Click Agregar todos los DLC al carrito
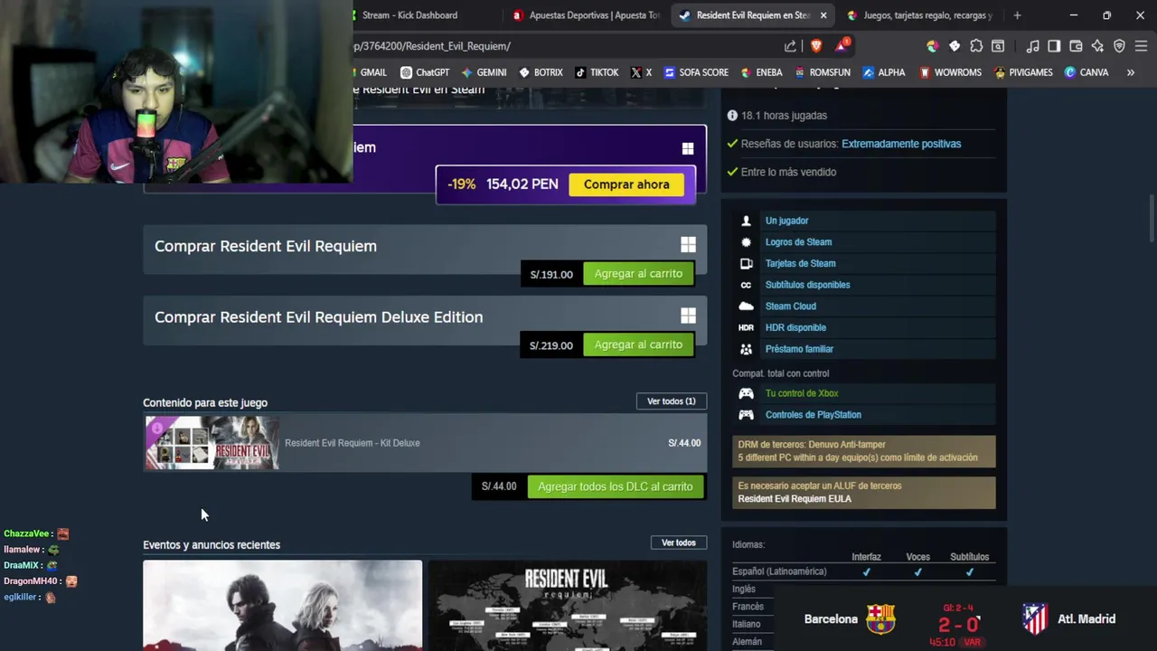This screenshot has height=651, width=1157. 615,486
